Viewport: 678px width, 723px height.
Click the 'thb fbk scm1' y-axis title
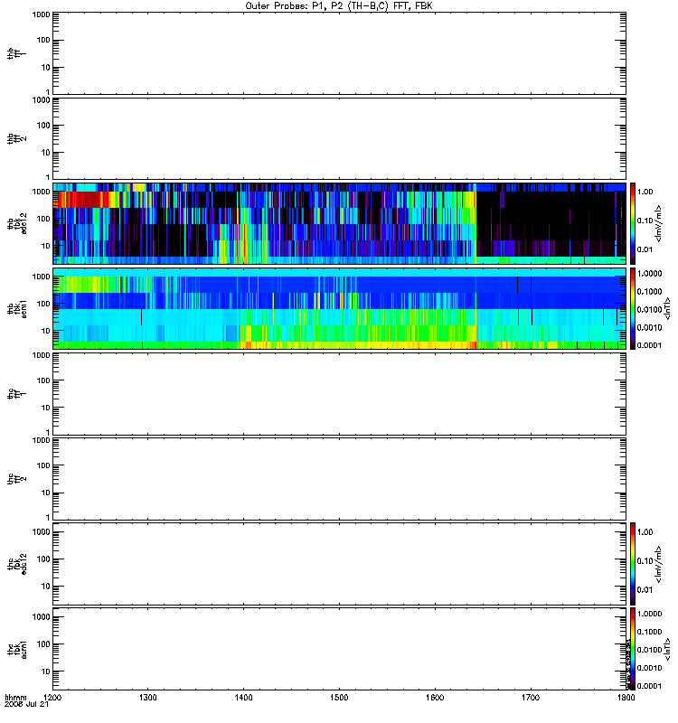(x=17, y=308)
